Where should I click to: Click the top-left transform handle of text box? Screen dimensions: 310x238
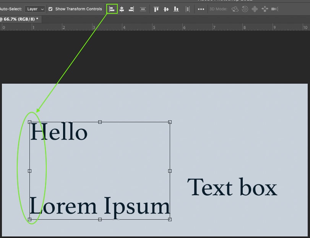[x=29, y=122]
